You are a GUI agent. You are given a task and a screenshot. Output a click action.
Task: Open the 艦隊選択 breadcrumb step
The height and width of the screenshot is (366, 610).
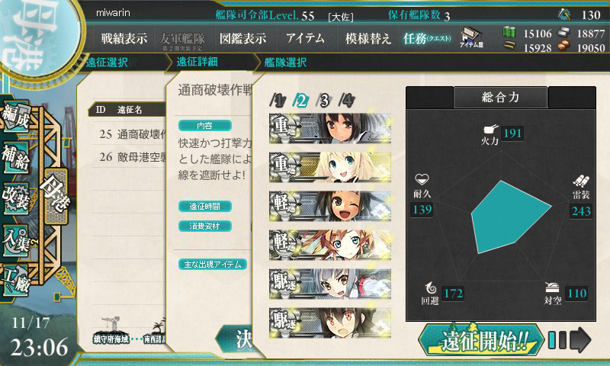point(285,63)
